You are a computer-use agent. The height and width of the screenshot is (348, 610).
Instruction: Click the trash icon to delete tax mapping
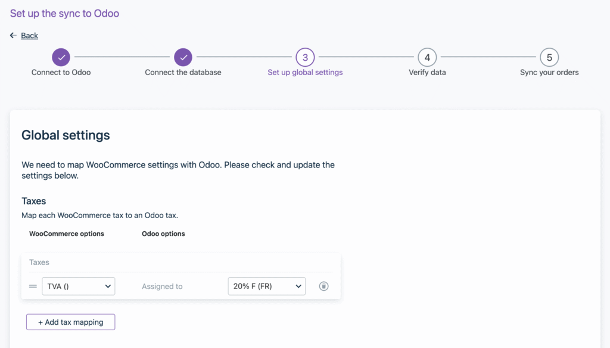pyautogui.click(x=323, y=286)
